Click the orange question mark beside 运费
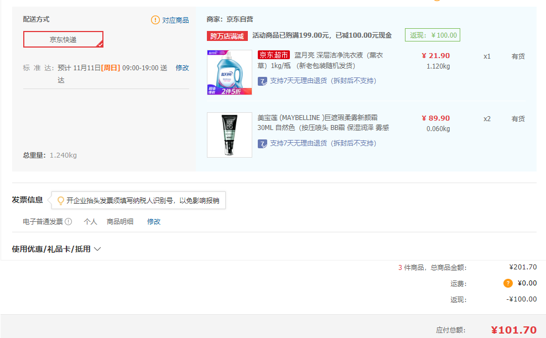 (x=508, y=283)
